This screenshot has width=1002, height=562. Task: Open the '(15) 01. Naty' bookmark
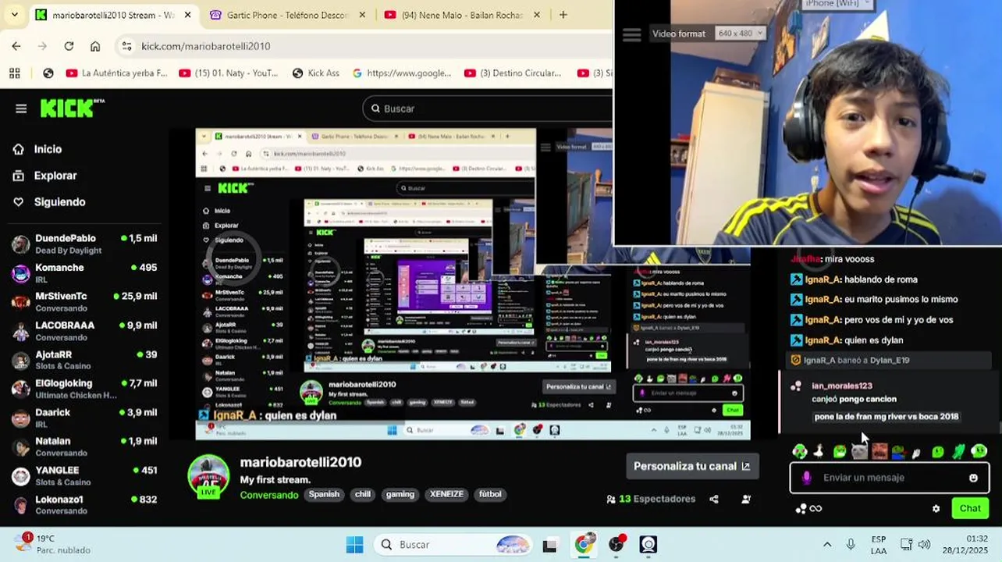click(x=229, y=73)
